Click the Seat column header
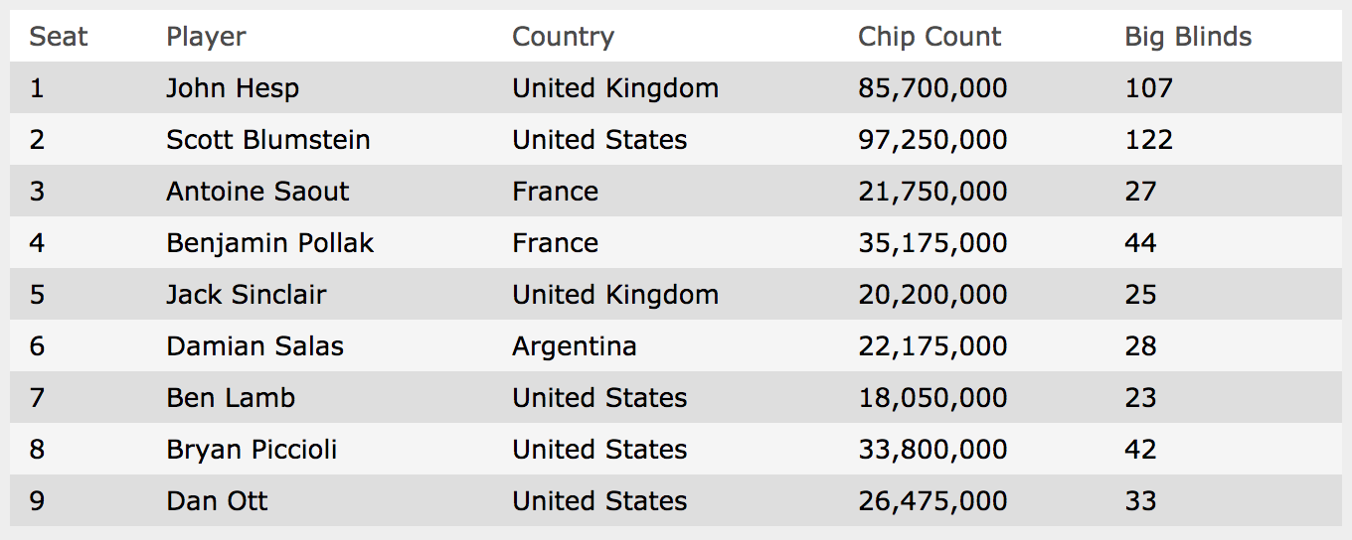 [x=59, y=37]
